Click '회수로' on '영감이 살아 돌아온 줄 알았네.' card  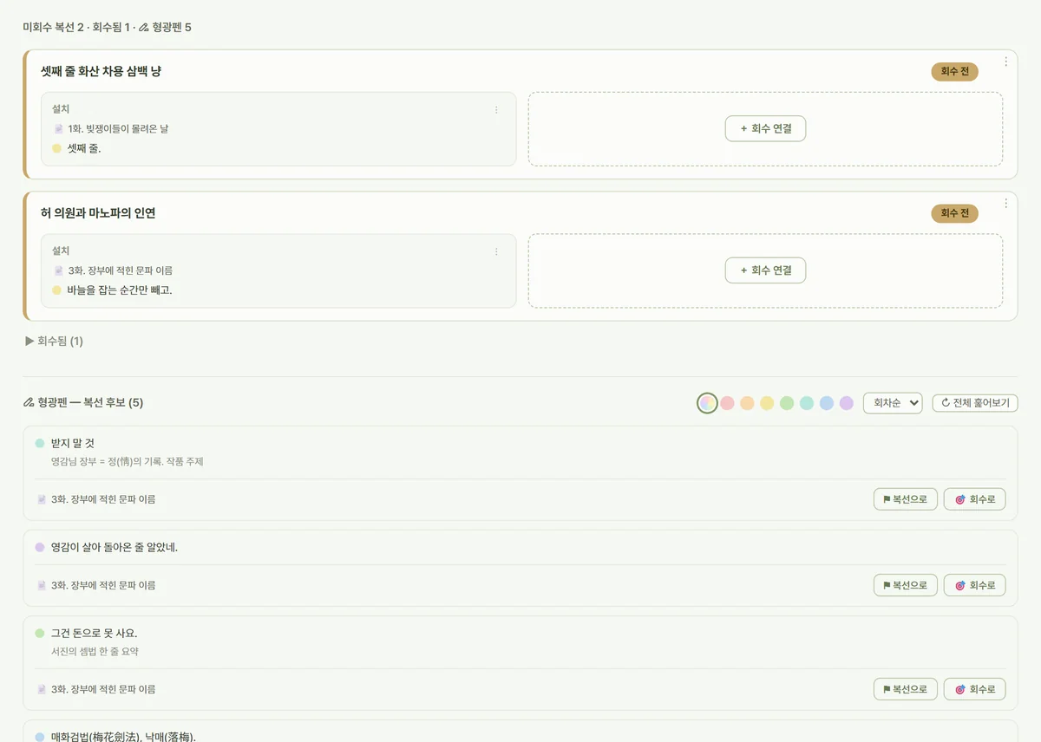975,585
